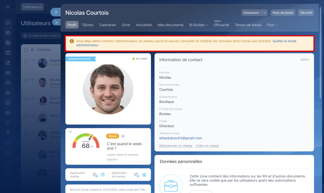The image size is (324, 193).
Task: Click the stress level gauge meter
Action: tap(86, 141)
